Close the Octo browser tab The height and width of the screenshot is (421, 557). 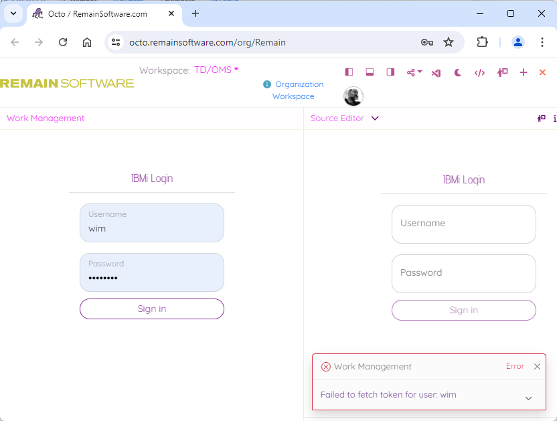pyautogui.click(x=171, y=13)
